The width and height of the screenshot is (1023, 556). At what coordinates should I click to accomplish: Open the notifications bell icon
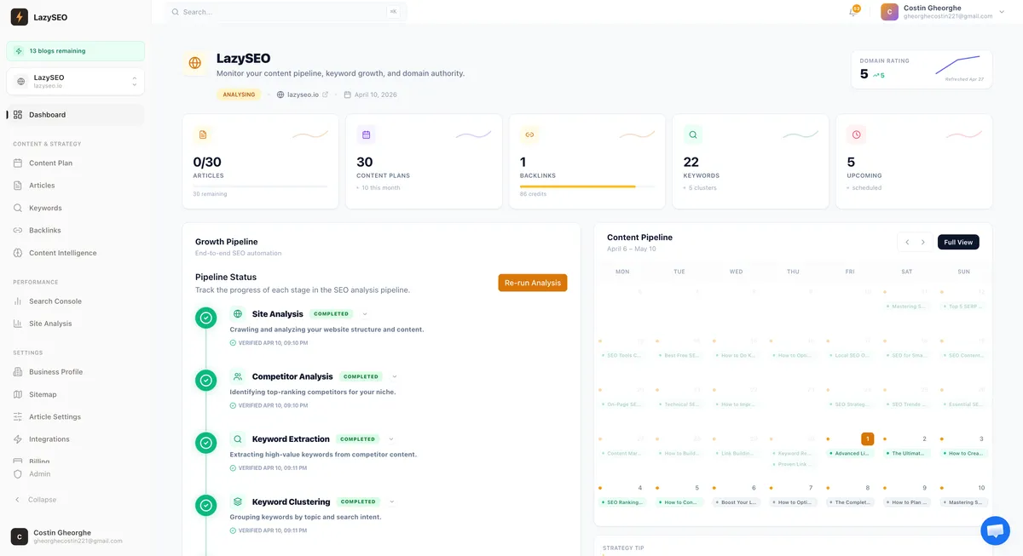(852, 12)
